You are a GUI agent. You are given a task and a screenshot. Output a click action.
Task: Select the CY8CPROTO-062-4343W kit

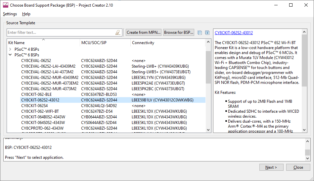(42, 128)
